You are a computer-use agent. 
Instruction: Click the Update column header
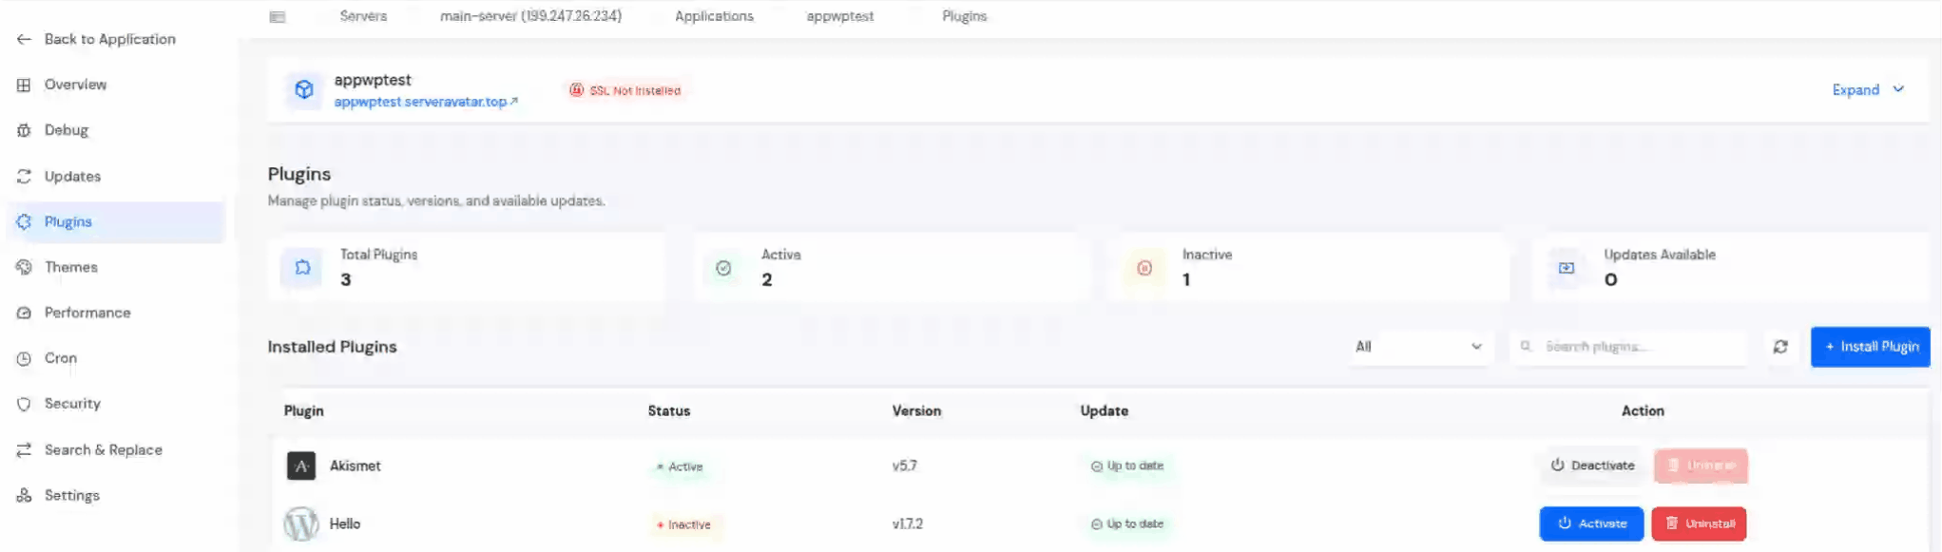pos(1104,411)
